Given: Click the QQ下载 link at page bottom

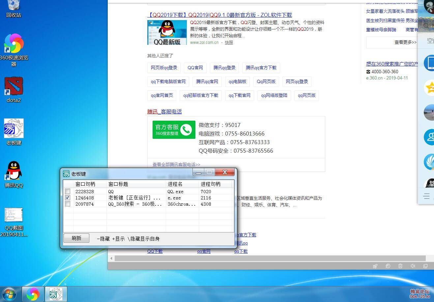Looking at the screenshot, I should [155, 251].
